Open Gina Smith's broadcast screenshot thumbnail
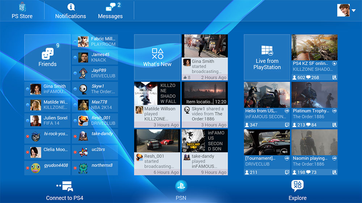Image resolution: width=362 pixels, height=203 pixels. point(205,46)
